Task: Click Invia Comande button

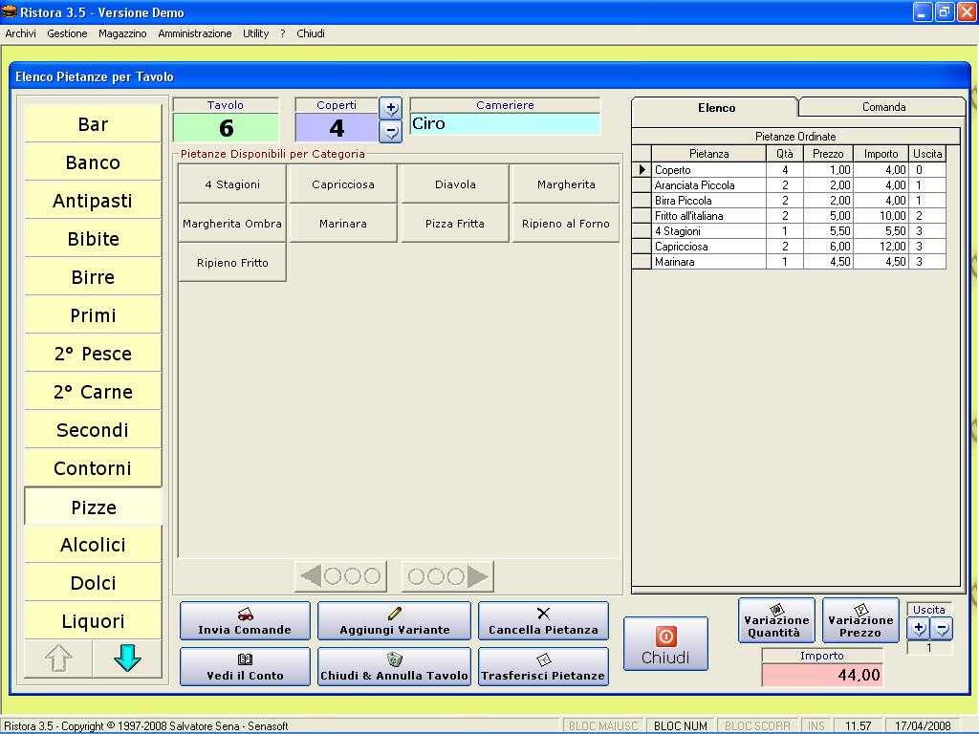Action: pyautogui.click(x=245, y=621)
